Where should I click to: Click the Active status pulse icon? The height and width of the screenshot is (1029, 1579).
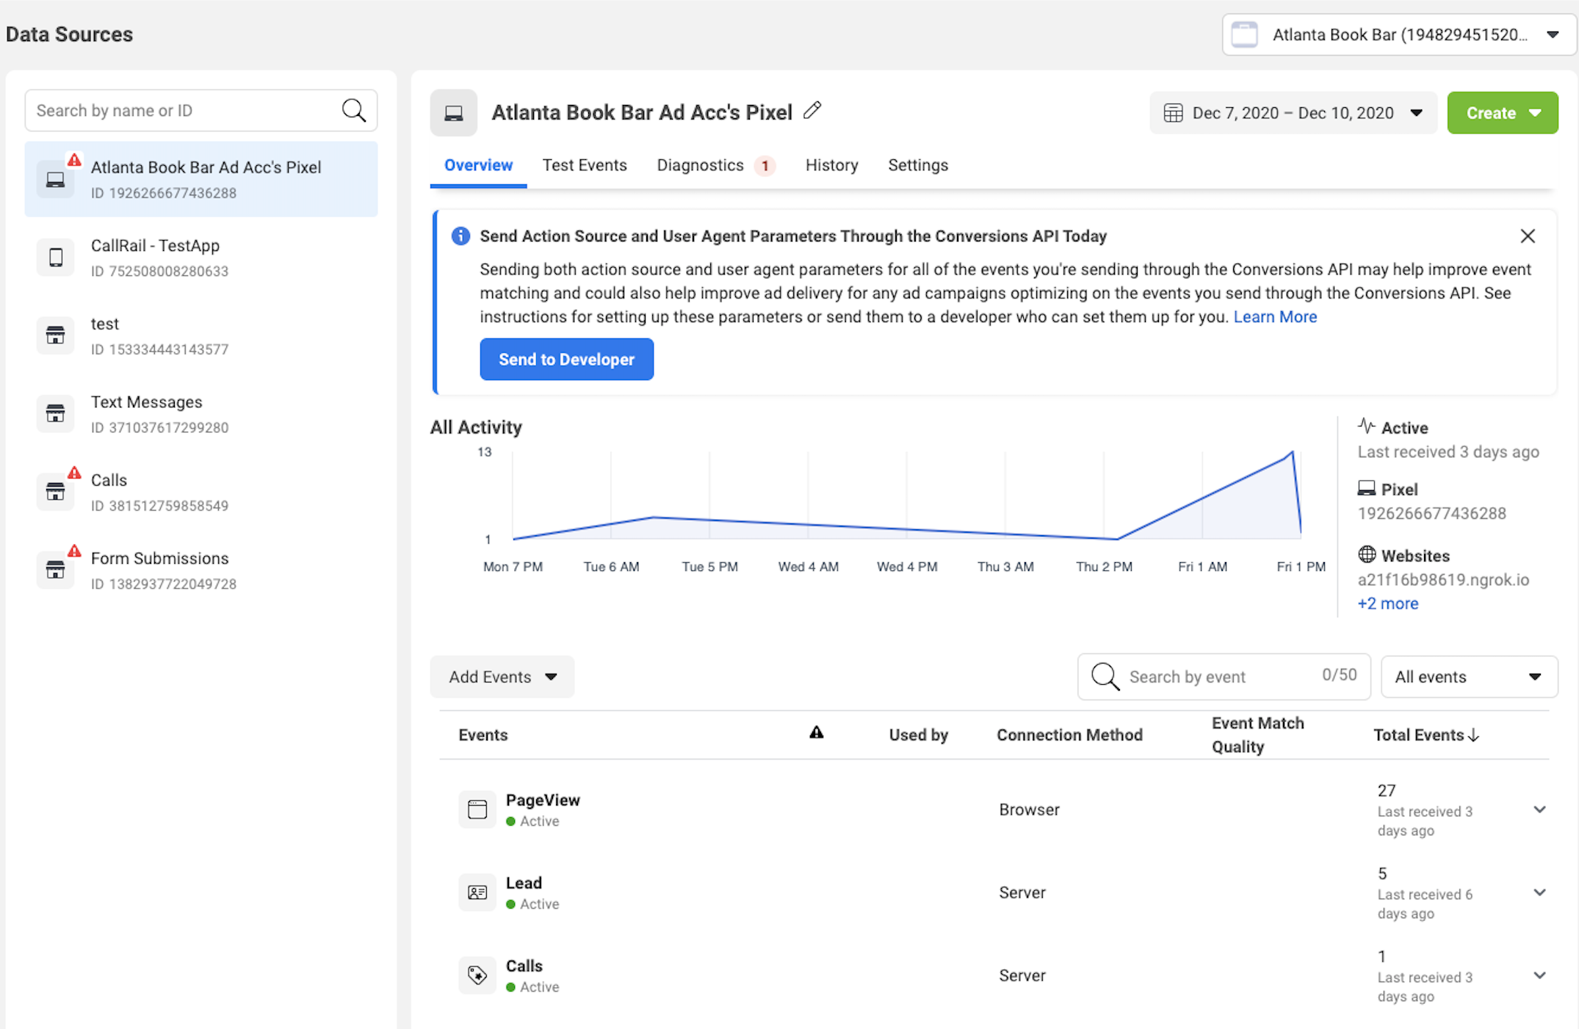[1367, 426]
